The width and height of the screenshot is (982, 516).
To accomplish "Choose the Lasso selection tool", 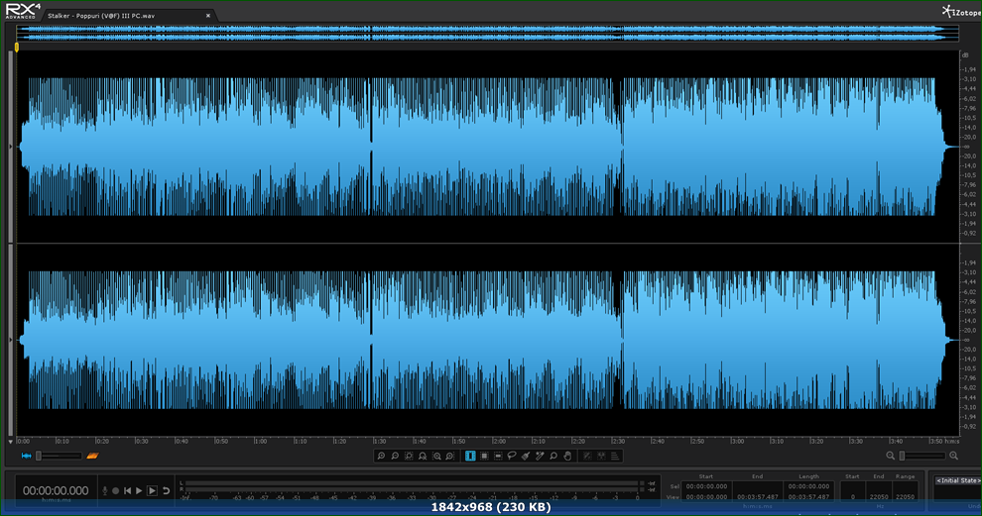I will (x=512, y=456).
